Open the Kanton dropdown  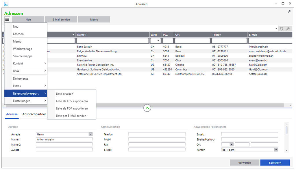point(276,150)
